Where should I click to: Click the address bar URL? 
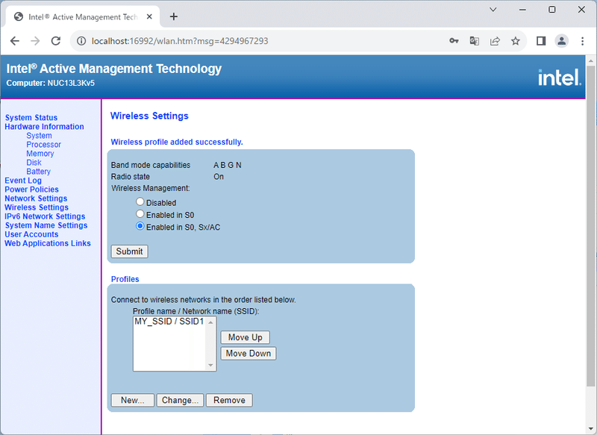tap(180, 41)
